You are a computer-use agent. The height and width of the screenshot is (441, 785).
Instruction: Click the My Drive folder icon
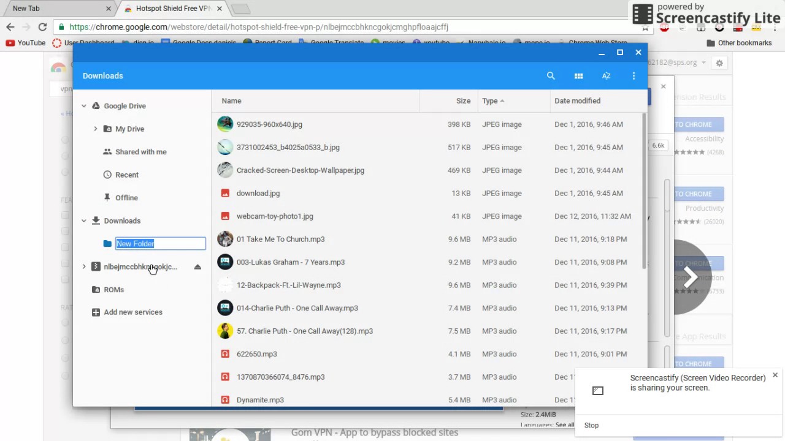coord(107,129)
